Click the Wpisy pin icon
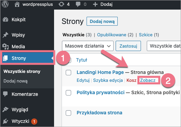This screenshot has height=127, width=181. pyautogui.click(x=5, y=35)
